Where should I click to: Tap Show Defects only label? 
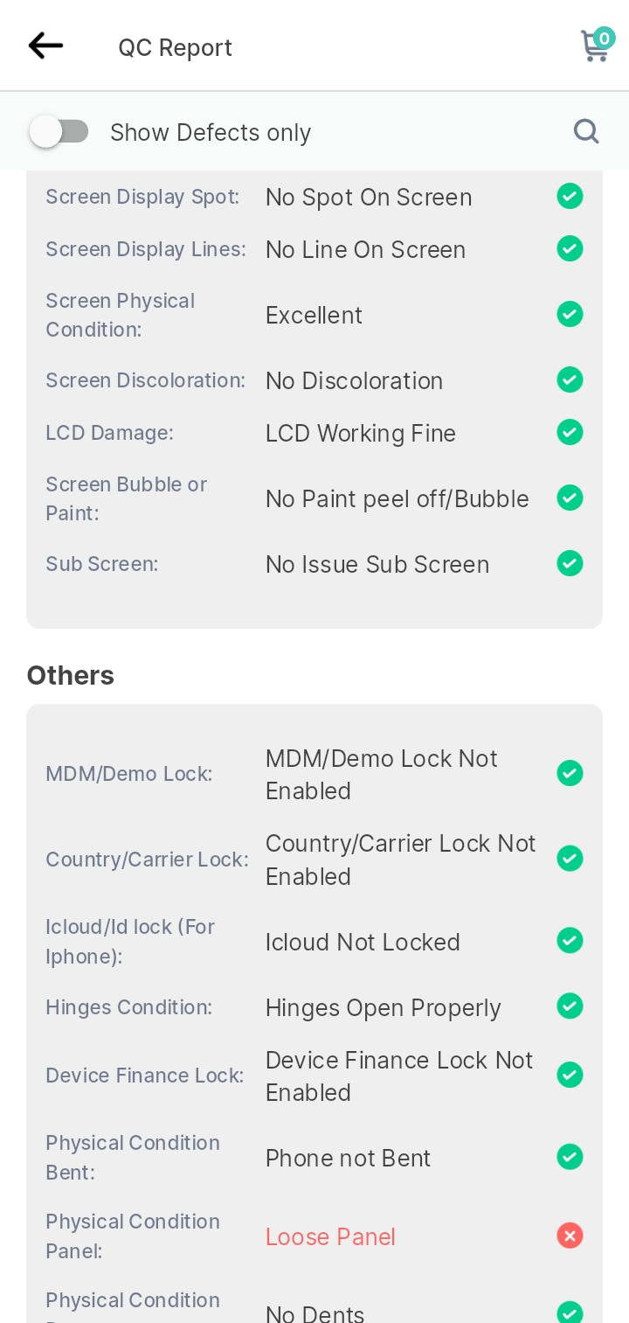[x=211, y=132]
